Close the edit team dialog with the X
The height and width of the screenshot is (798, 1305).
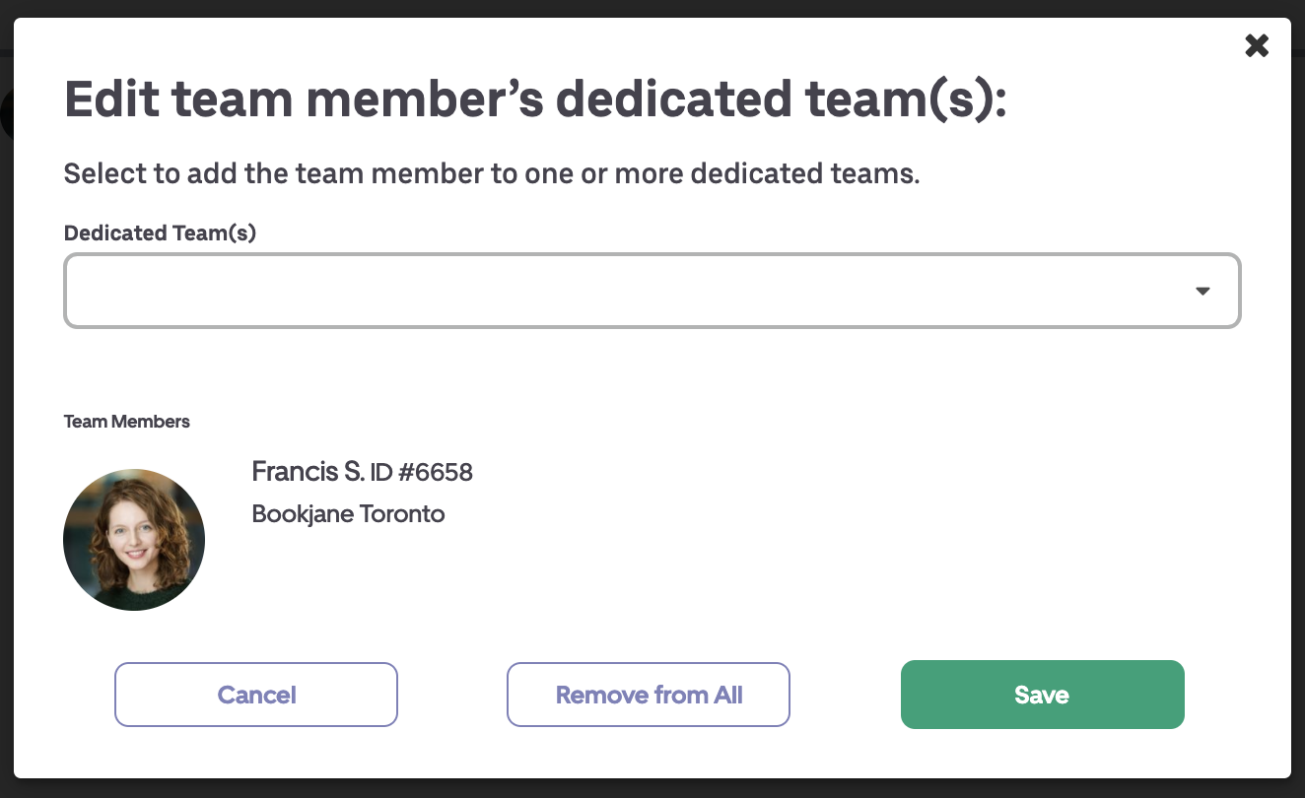pos(1257,45)
